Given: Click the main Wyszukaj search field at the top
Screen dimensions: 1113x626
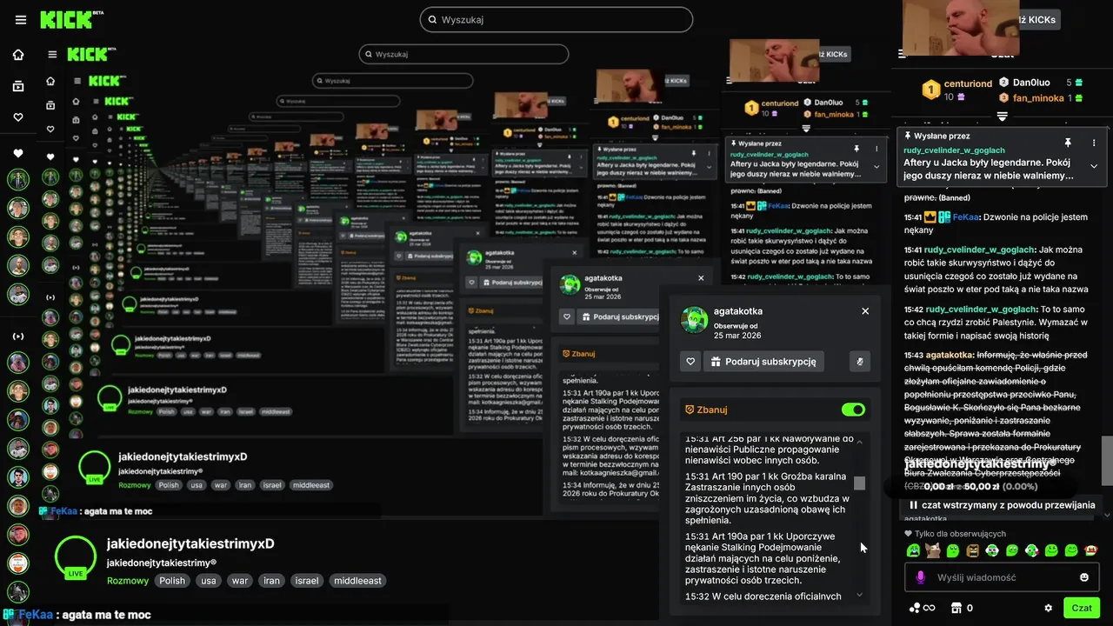Looking at the screenshot, I should point(556,19).
